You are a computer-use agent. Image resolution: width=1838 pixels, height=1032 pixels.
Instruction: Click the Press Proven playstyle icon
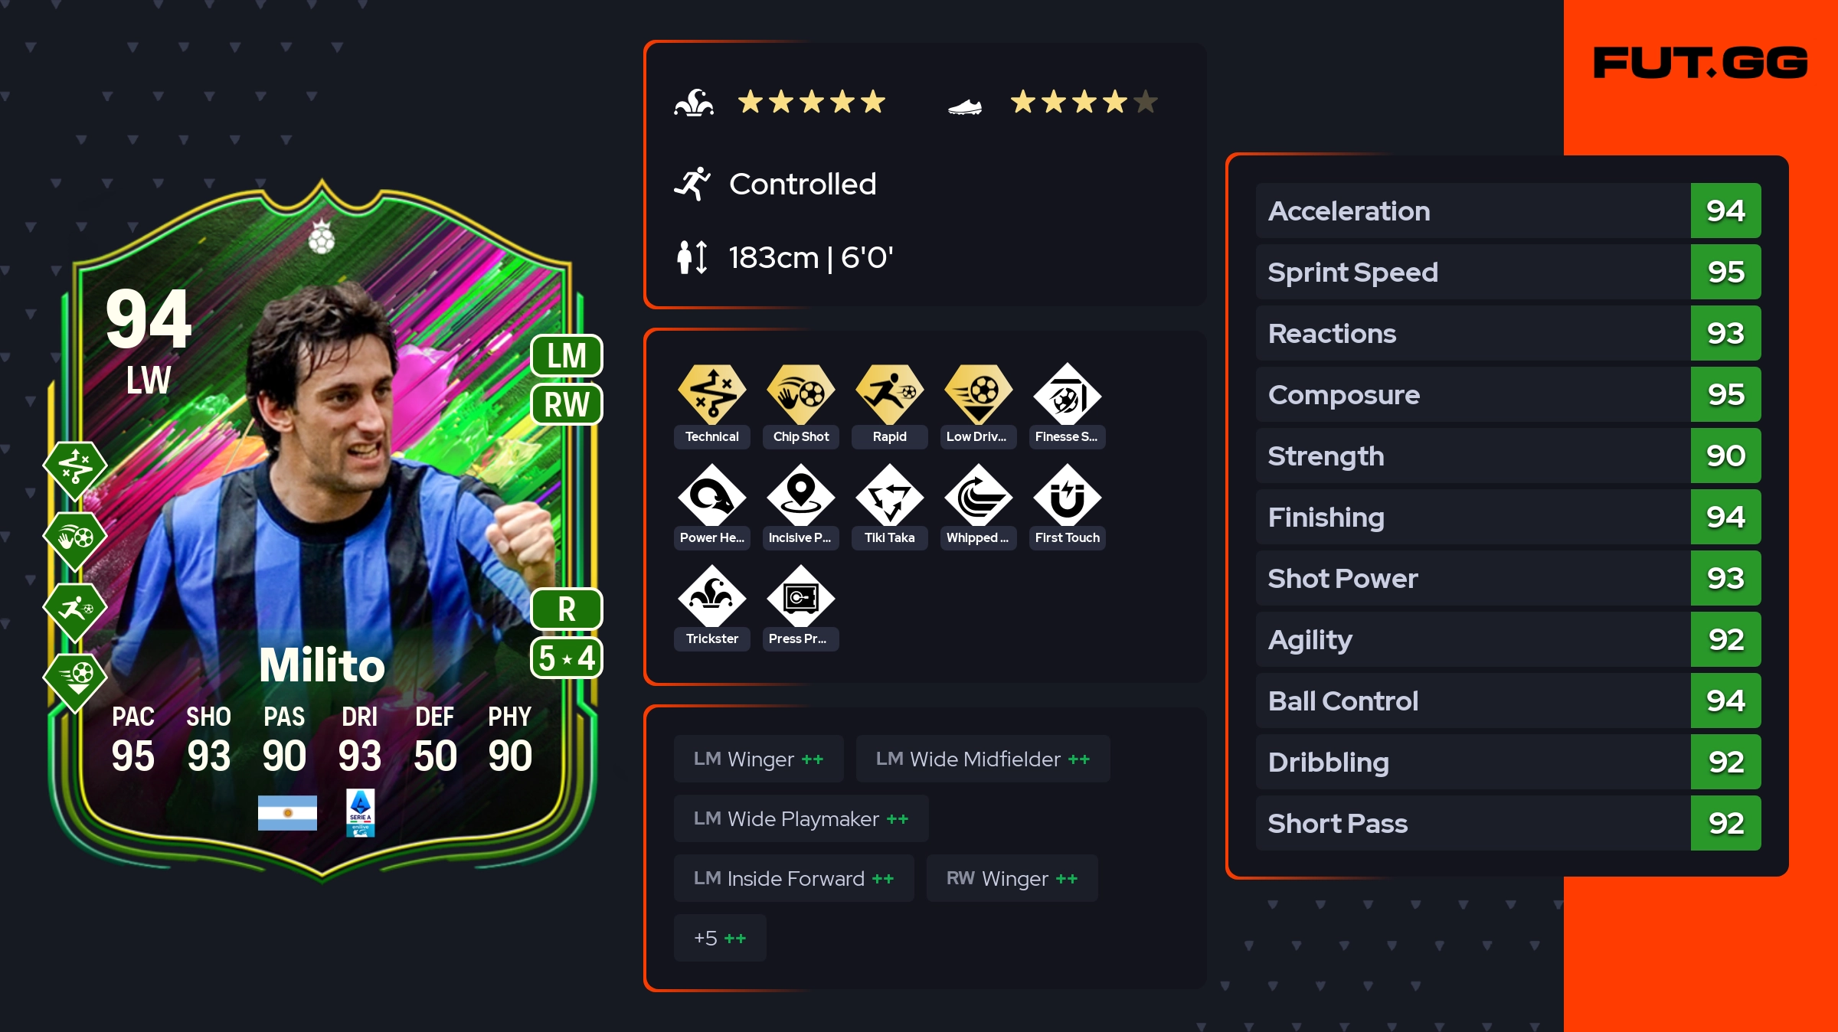click(x=800, y=596)
